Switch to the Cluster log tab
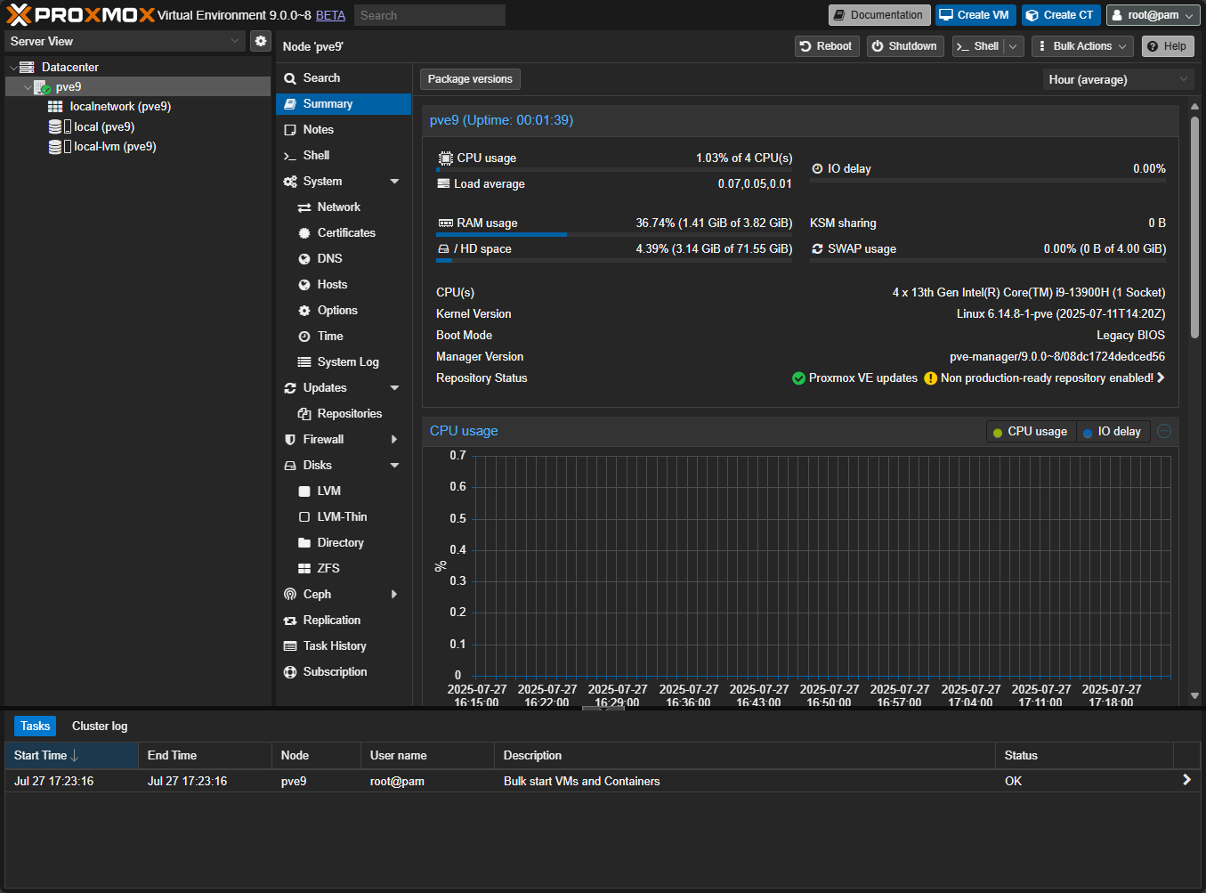 click(100, 727)
